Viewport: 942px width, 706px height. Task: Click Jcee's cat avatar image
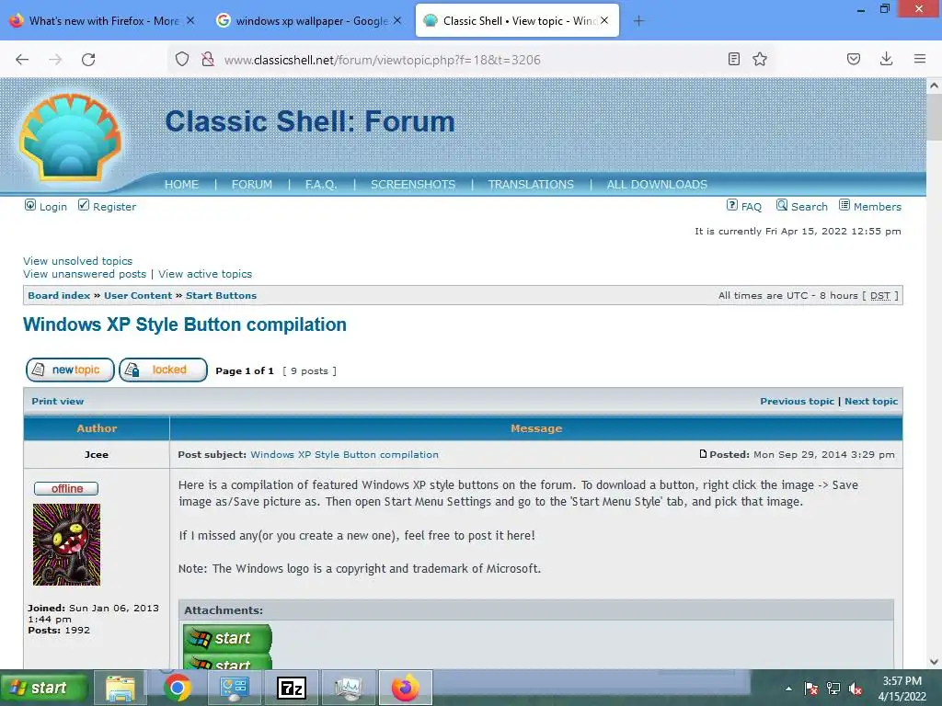pyautogui.click(x=66, y=544)
